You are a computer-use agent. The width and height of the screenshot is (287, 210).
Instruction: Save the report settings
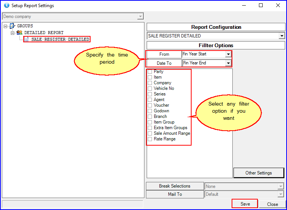point(245,204)
